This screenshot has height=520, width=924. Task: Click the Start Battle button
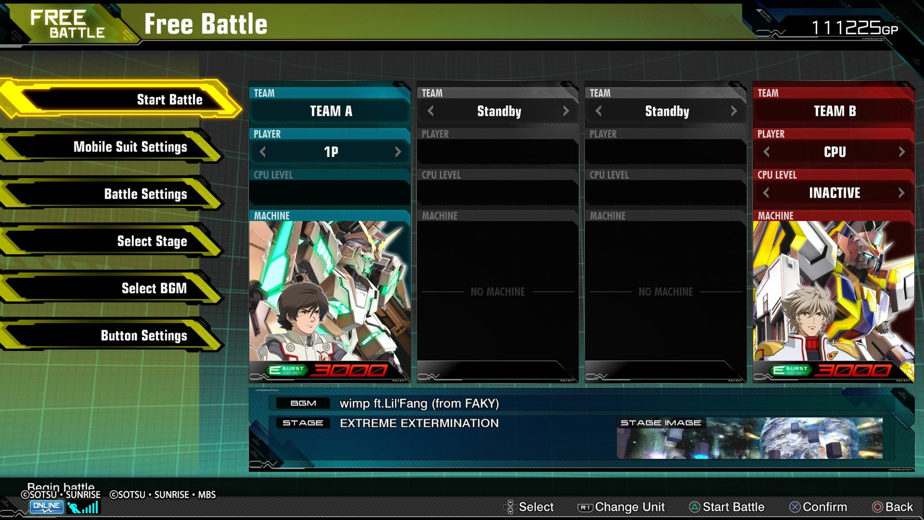(120, 100)
